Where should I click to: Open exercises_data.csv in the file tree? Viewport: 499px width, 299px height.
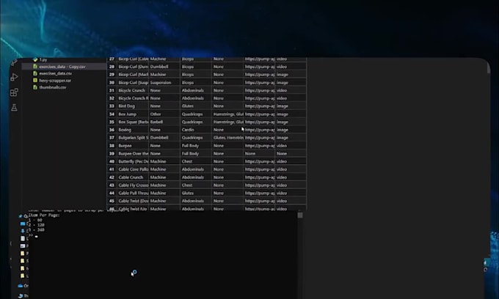[55, 73]
